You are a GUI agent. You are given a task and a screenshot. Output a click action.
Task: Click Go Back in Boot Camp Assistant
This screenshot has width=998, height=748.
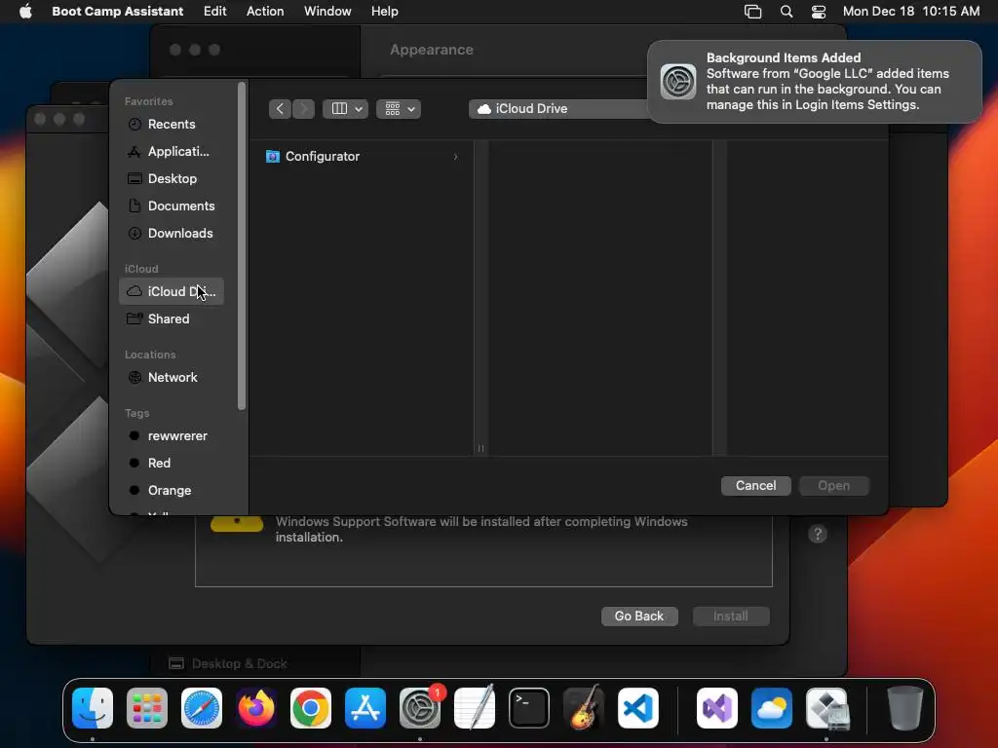click(639, 616)
